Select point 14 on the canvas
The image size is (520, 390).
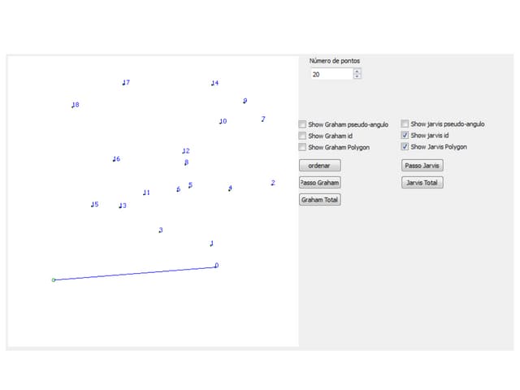[x=212, y=83]
